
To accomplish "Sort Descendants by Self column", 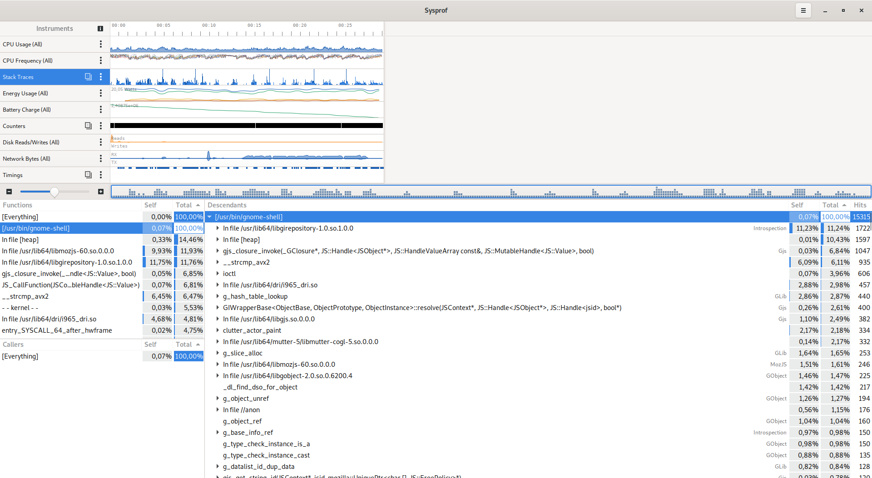I will [804, 205].
